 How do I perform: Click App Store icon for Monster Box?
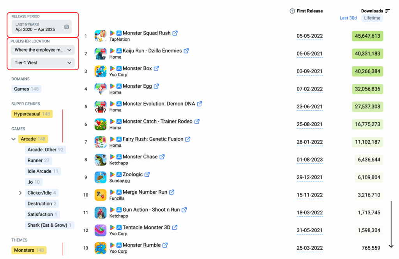point(119,68)
